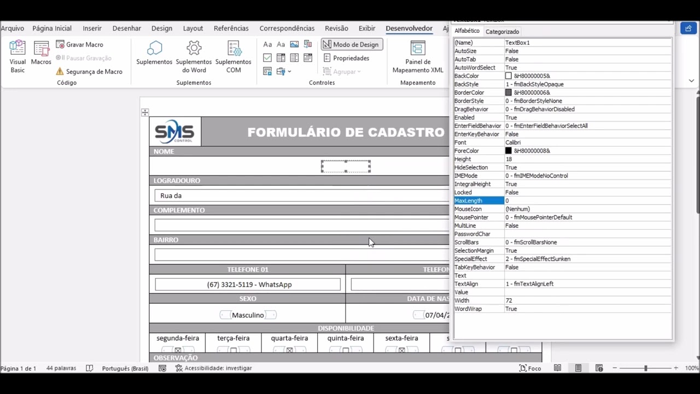Viewport: 700px width, 394px height.
Task: Insert a plain text content control
Action: click(x=281, y=44)
